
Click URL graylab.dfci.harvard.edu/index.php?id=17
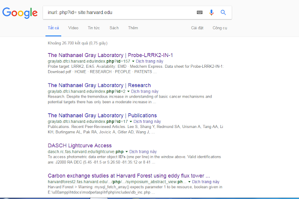(88, 121)
